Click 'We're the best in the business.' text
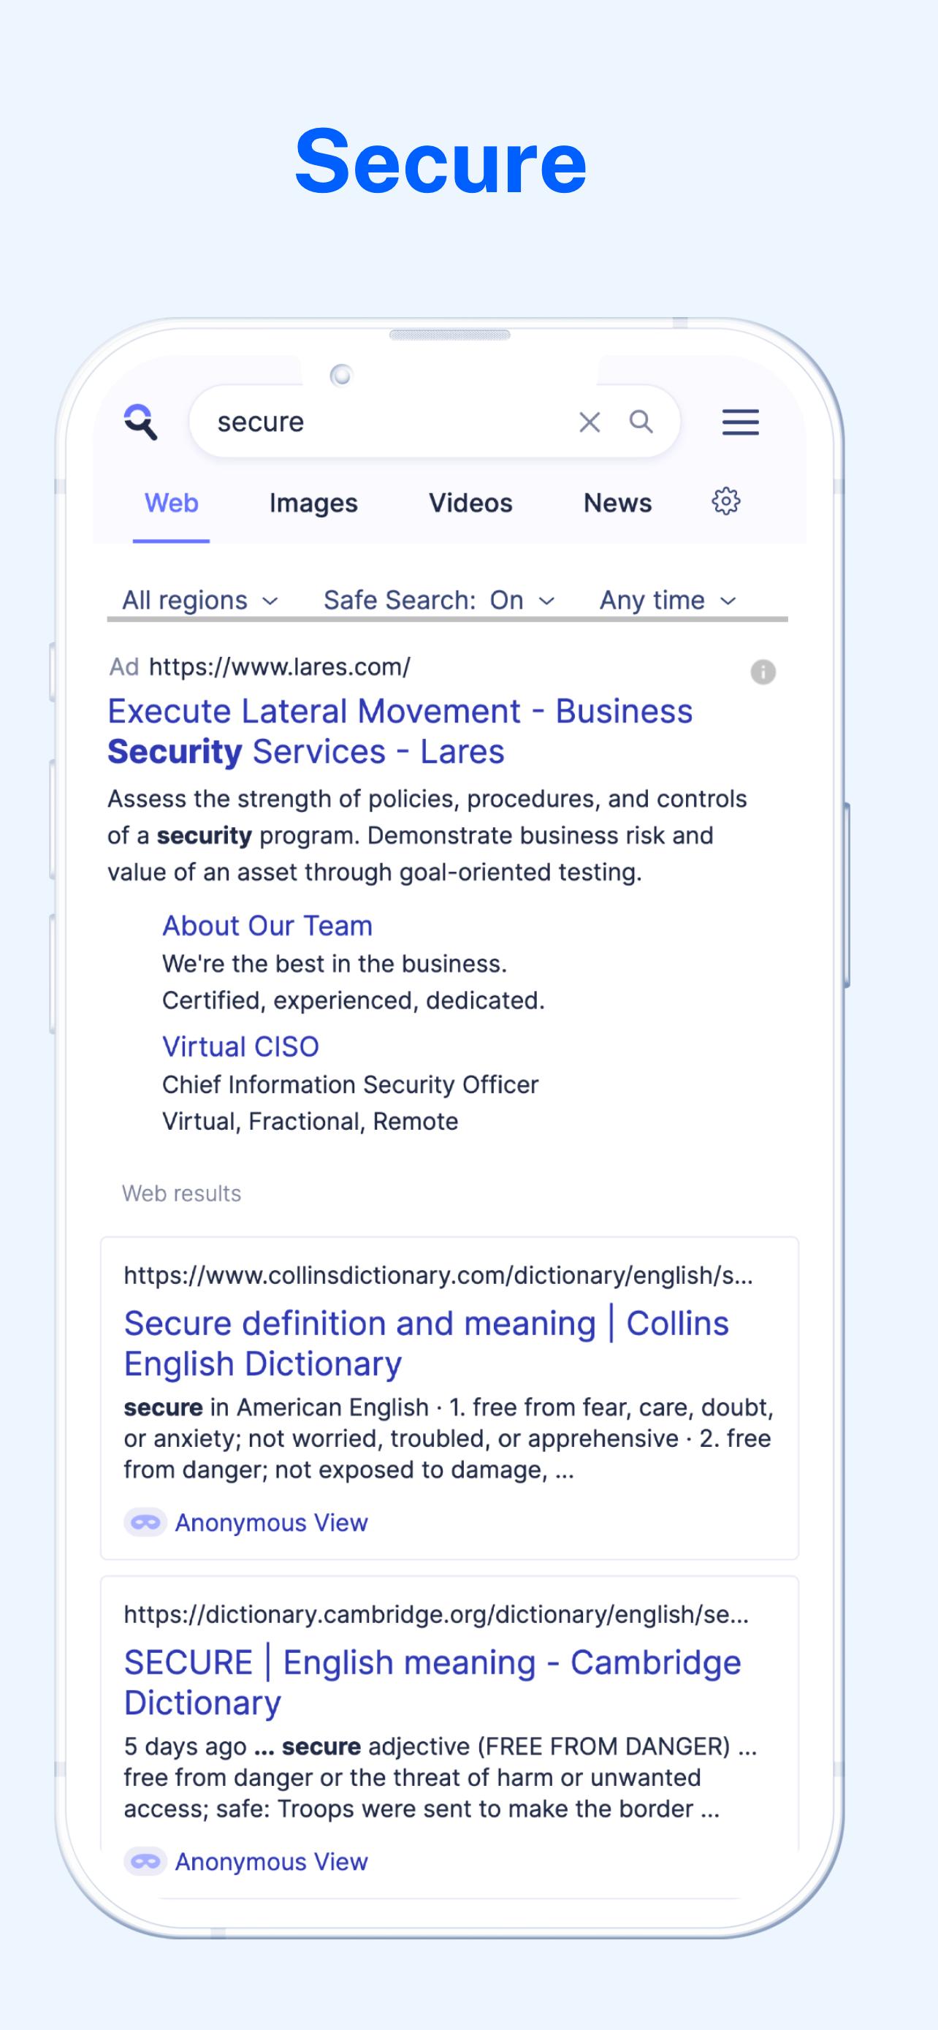The image size is (938, 2030). [334, 963]
